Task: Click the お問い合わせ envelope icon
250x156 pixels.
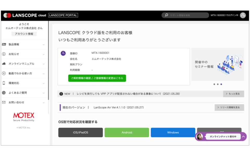Action: pos(4,102)
